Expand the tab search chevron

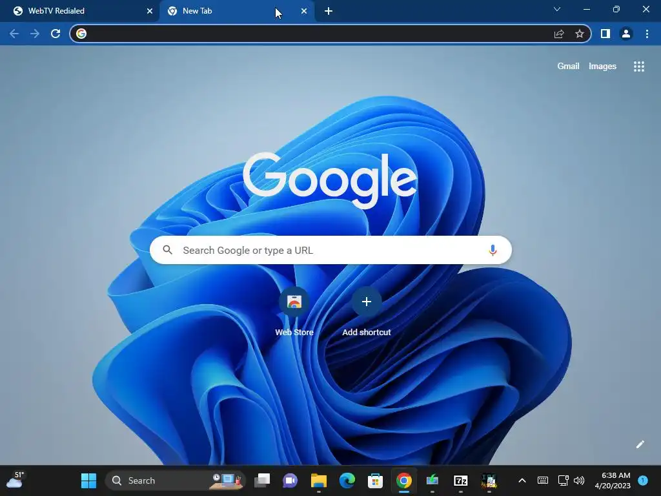557,9
